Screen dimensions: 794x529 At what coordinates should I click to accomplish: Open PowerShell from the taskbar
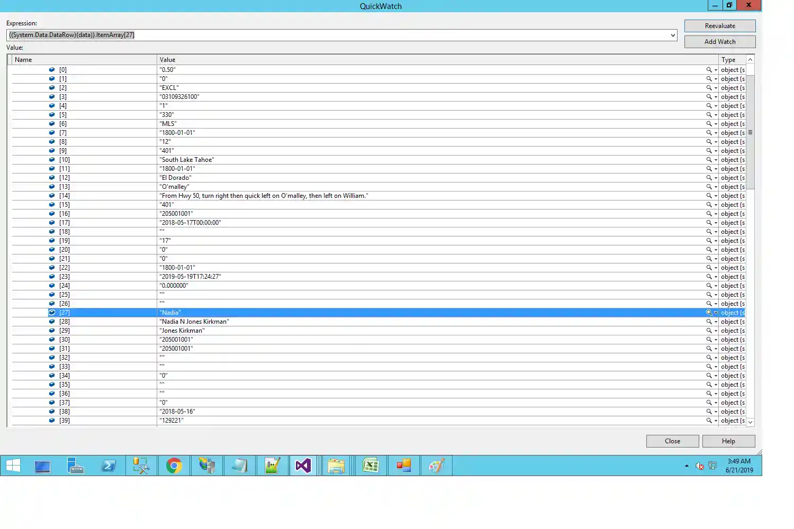coord(109,466)
